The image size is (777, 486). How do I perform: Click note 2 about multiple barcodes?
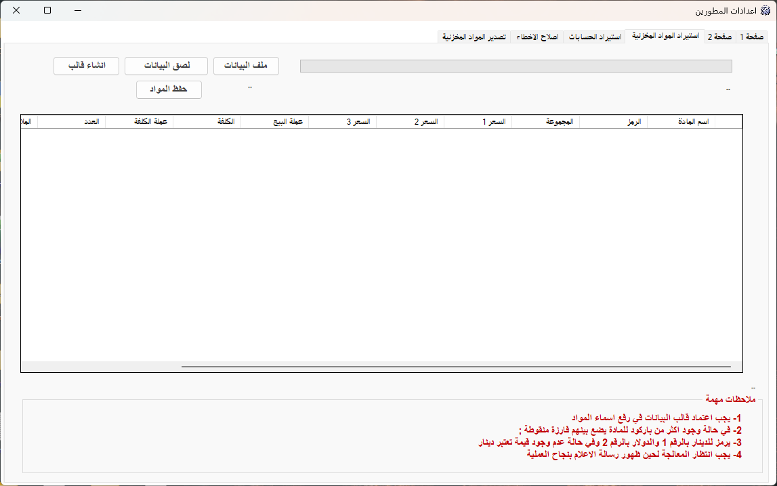(630, 430)
